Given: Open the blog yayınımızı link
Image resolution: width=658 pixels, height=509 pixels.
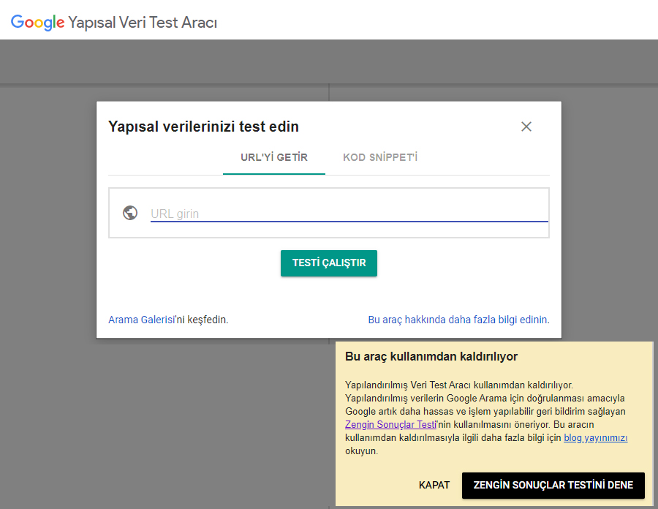Looking at the screenshot, I should (x=595, y=437).
